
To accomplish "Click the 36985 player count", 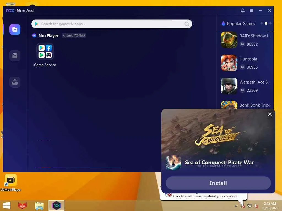I will point(252,67).
